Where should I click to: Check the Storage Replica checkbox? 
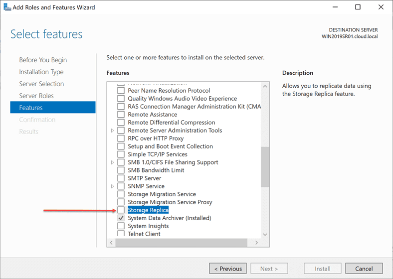[x=121, y=210]
